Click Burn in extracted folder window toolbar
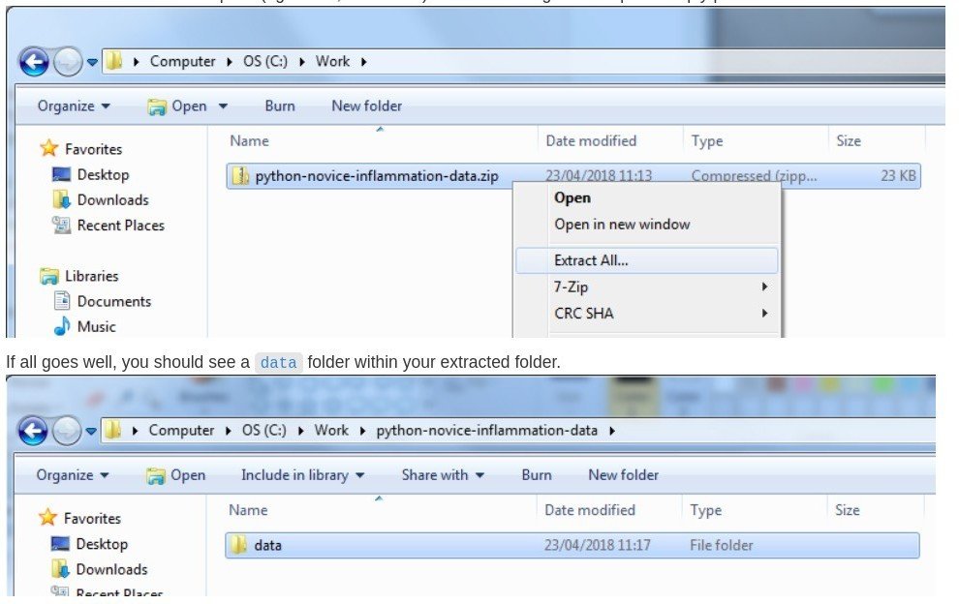The image size is (959, 604). [x=537, y=475]
